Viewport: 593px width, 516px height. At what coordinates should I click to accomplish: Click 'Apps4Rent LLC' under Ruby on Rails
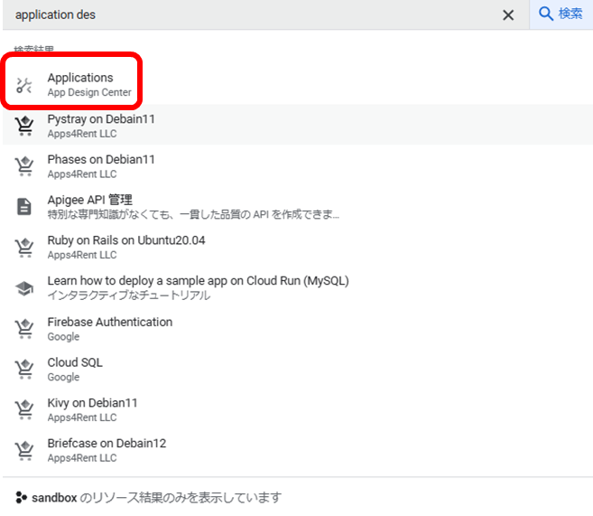pos(82,255)
